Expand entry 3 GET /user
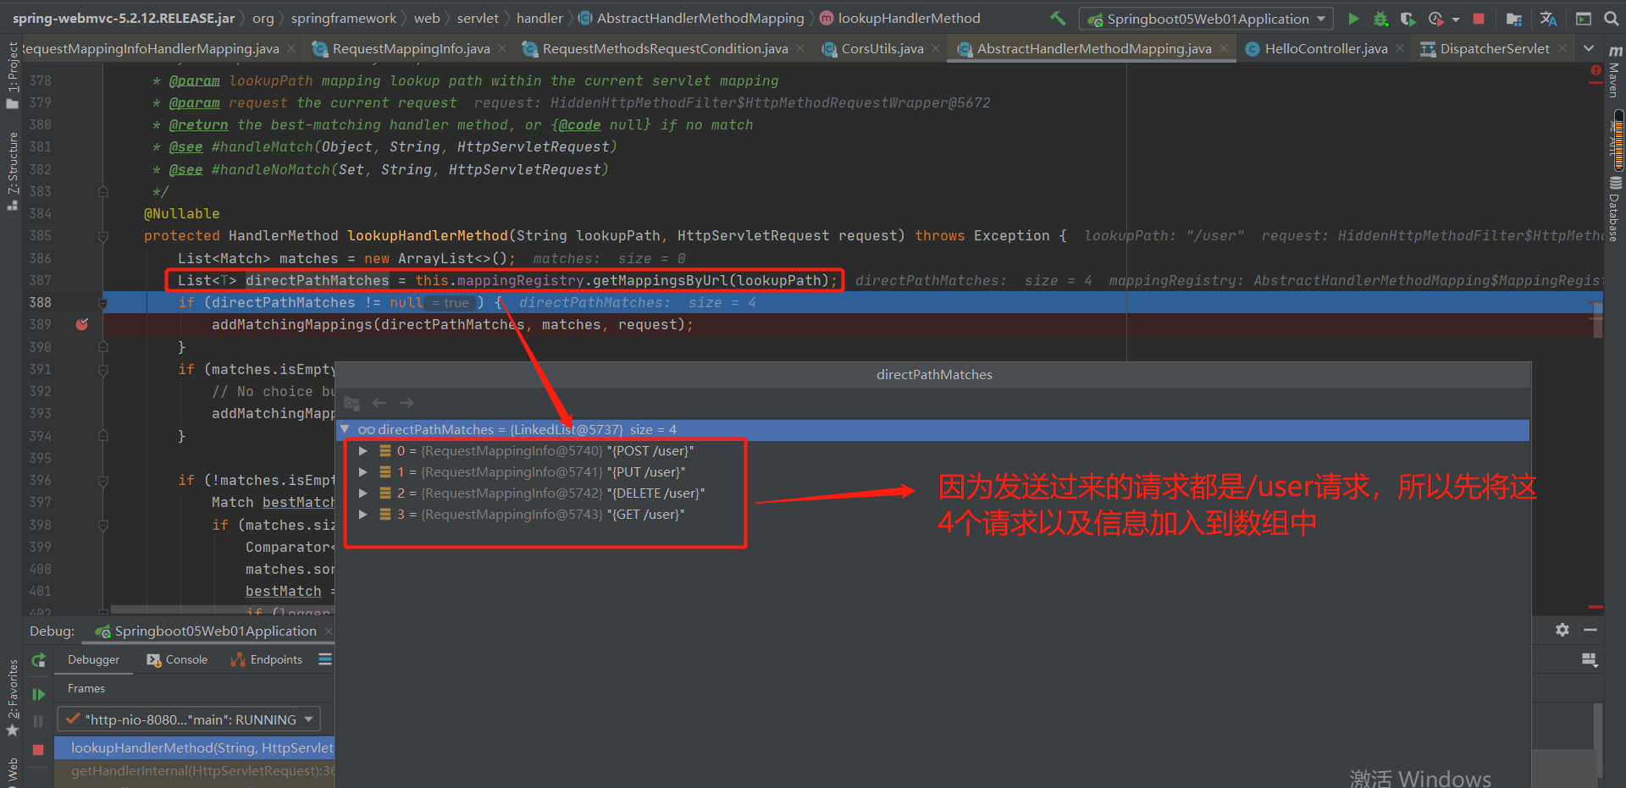 363,515
